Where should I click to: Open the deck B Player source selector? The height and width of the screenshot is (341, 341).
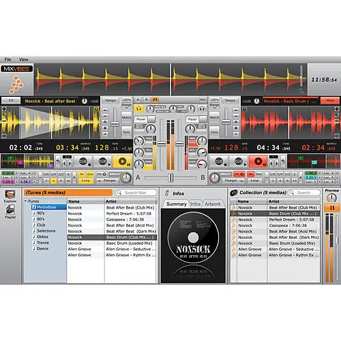point(196,119)
